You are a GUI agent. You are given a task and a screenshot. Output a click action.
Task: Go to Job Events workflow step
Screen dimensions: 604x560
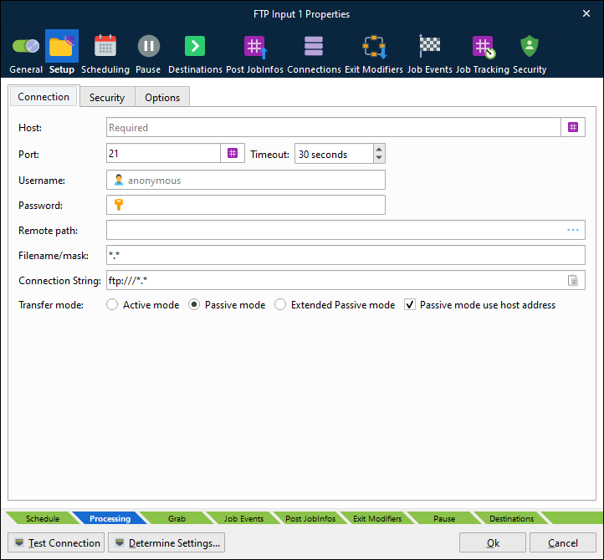coord(243,518)
